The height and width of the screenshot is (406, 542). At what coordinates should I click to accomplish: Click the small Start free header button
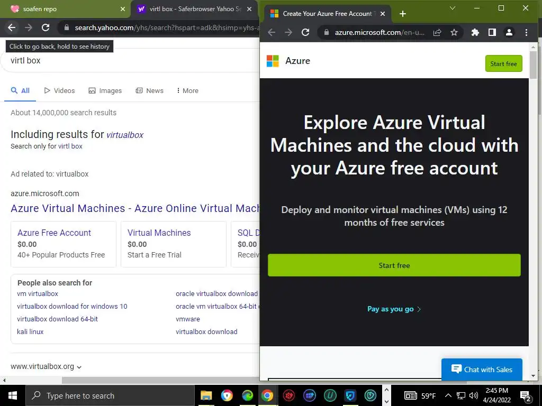[x=504, y=63]
